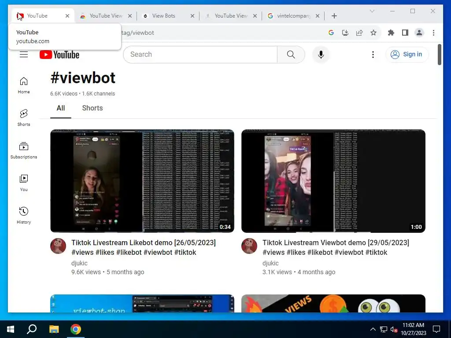Open Chrome three-dot menu
Screen dimensions: 451x338
coord(433,33)
